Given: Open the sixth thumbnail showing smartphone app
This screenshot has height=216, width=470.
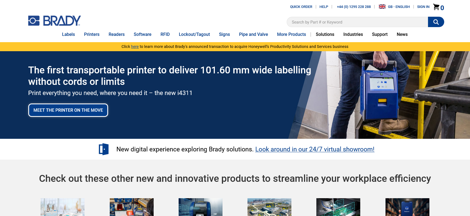Looking at the screenshot, I should 407,207.
